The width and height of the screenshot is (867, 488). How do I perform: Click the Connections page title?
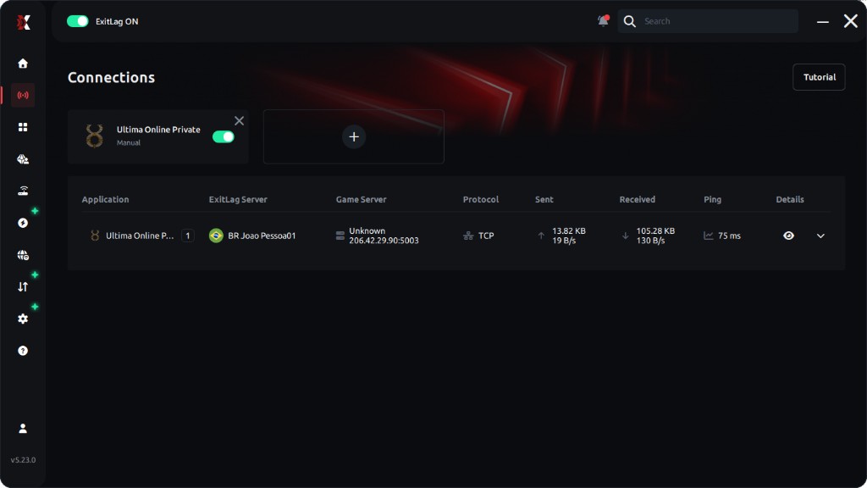pos(111,77)
